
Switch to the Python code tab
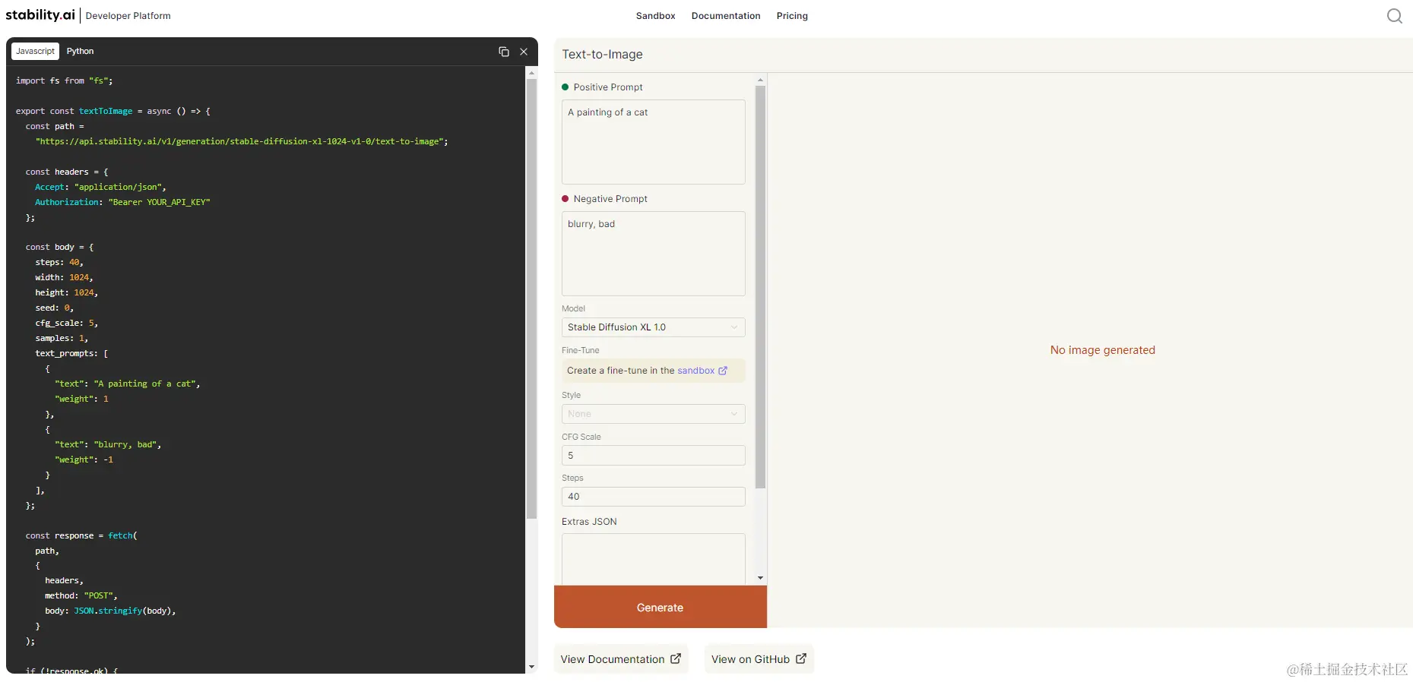80,51
